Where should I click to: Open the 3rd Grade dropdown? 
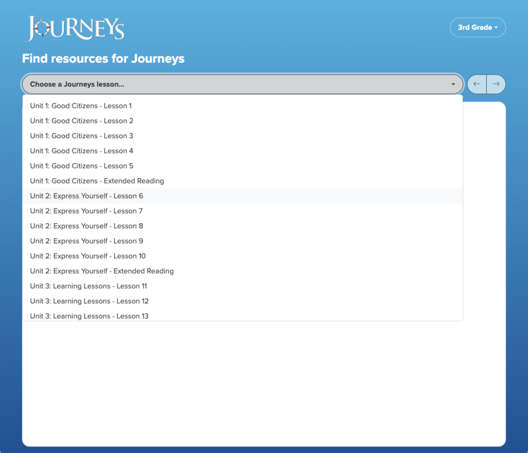pyautogui.click(x=477, y=27)
